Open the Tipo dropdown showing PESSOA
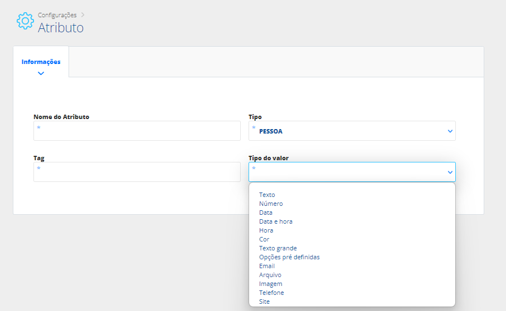506x311 pixels. point(352,131)
